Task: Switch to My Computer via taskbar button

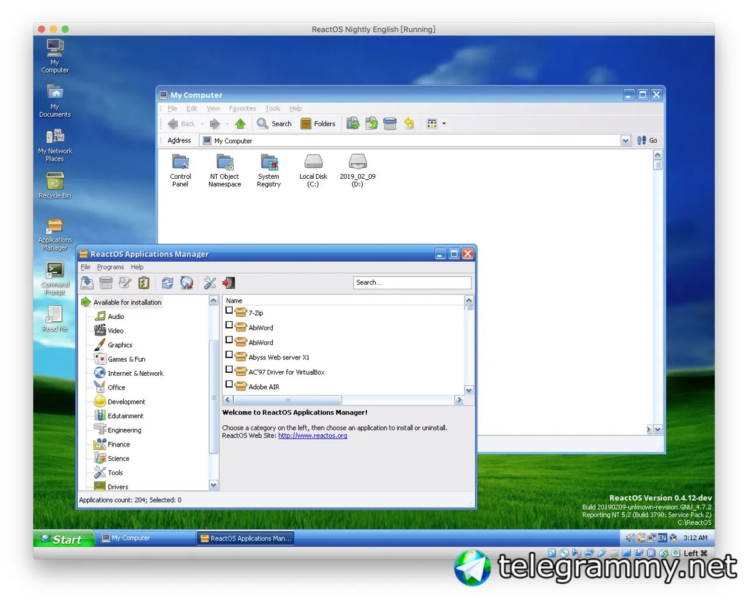Action: (x=146, y=538)
